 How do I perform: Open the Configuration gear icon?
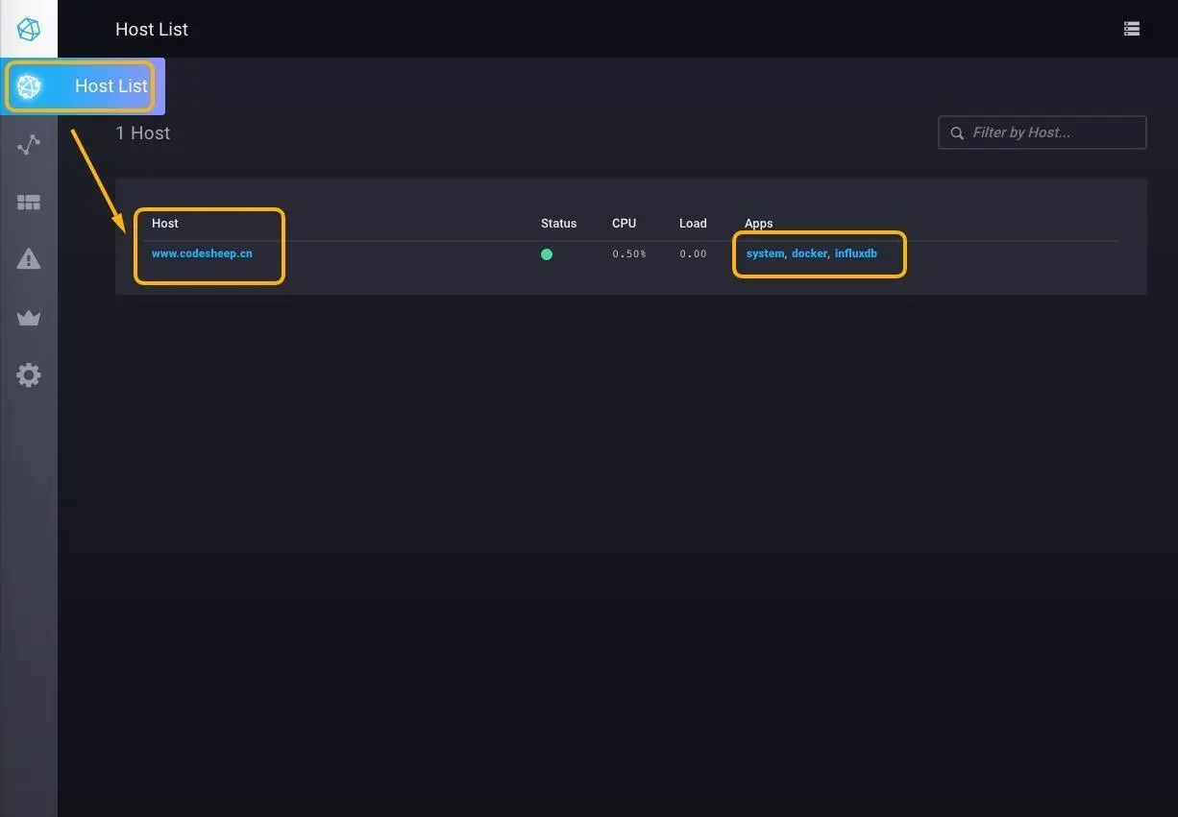click(x=29, y=374)
